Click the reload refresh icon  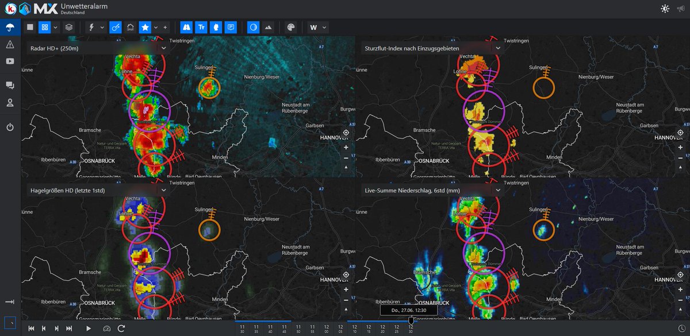pyautogui.click(x=121, y=328)
